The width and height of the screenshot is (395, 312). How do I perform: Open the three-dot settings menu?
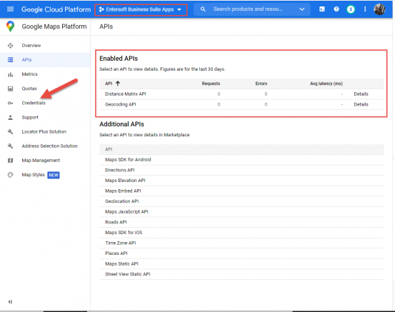[365, 9]
